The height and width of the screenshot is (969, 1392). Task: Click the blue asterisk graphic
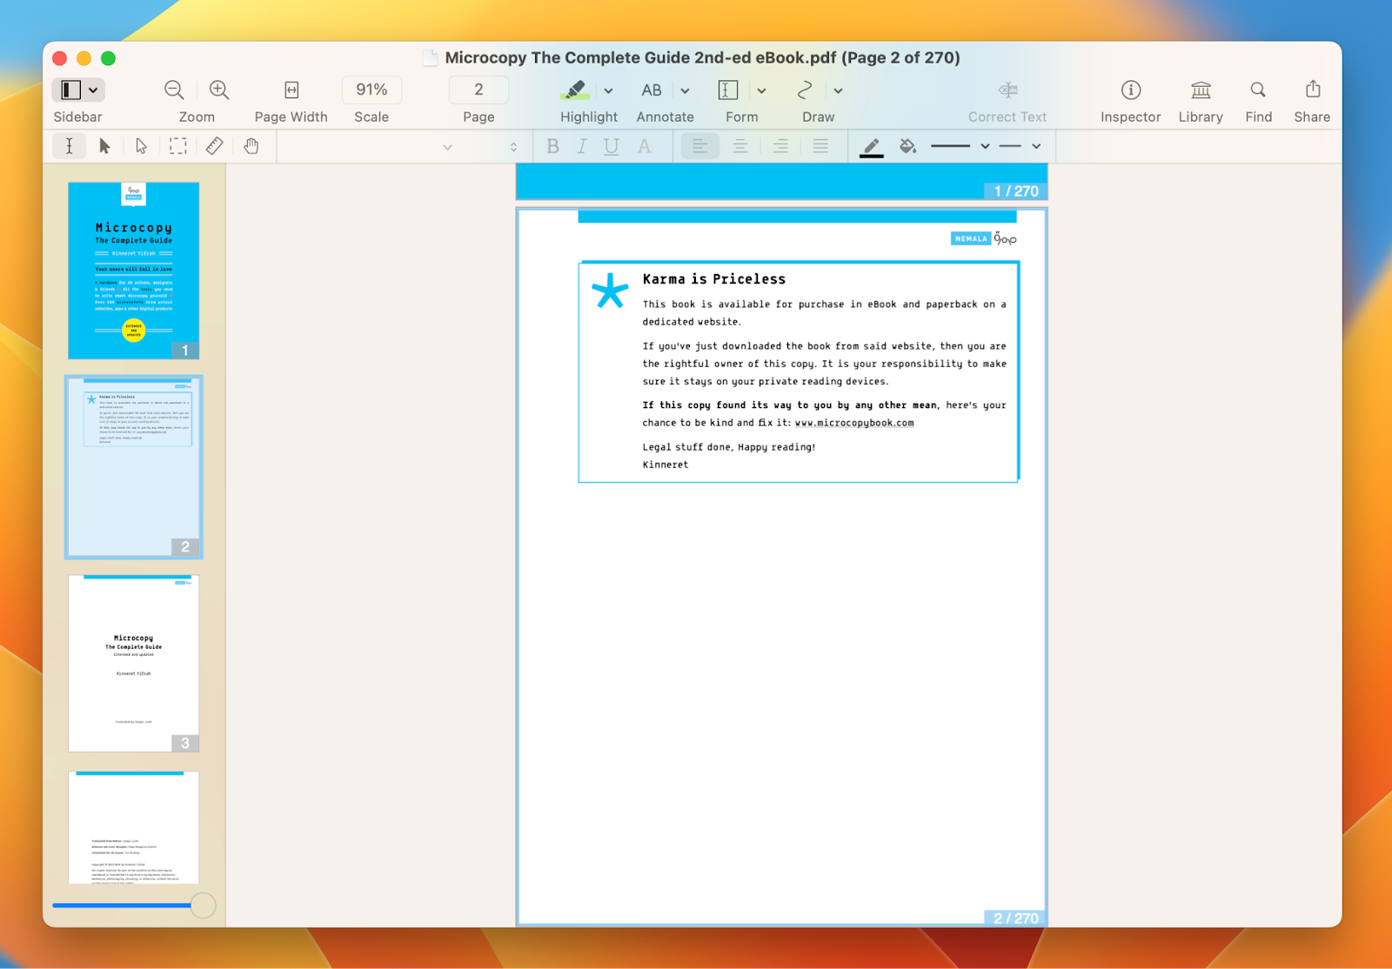[610, 291]
